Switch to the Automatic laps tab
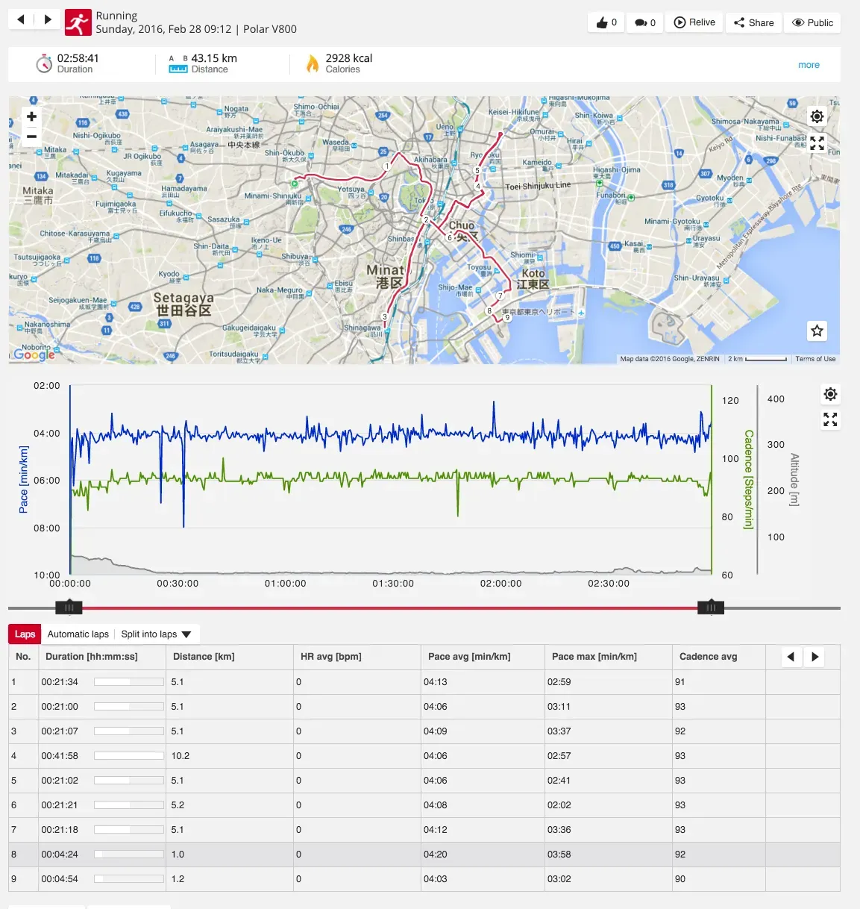The image size is (860, 909). click(78, 634)
